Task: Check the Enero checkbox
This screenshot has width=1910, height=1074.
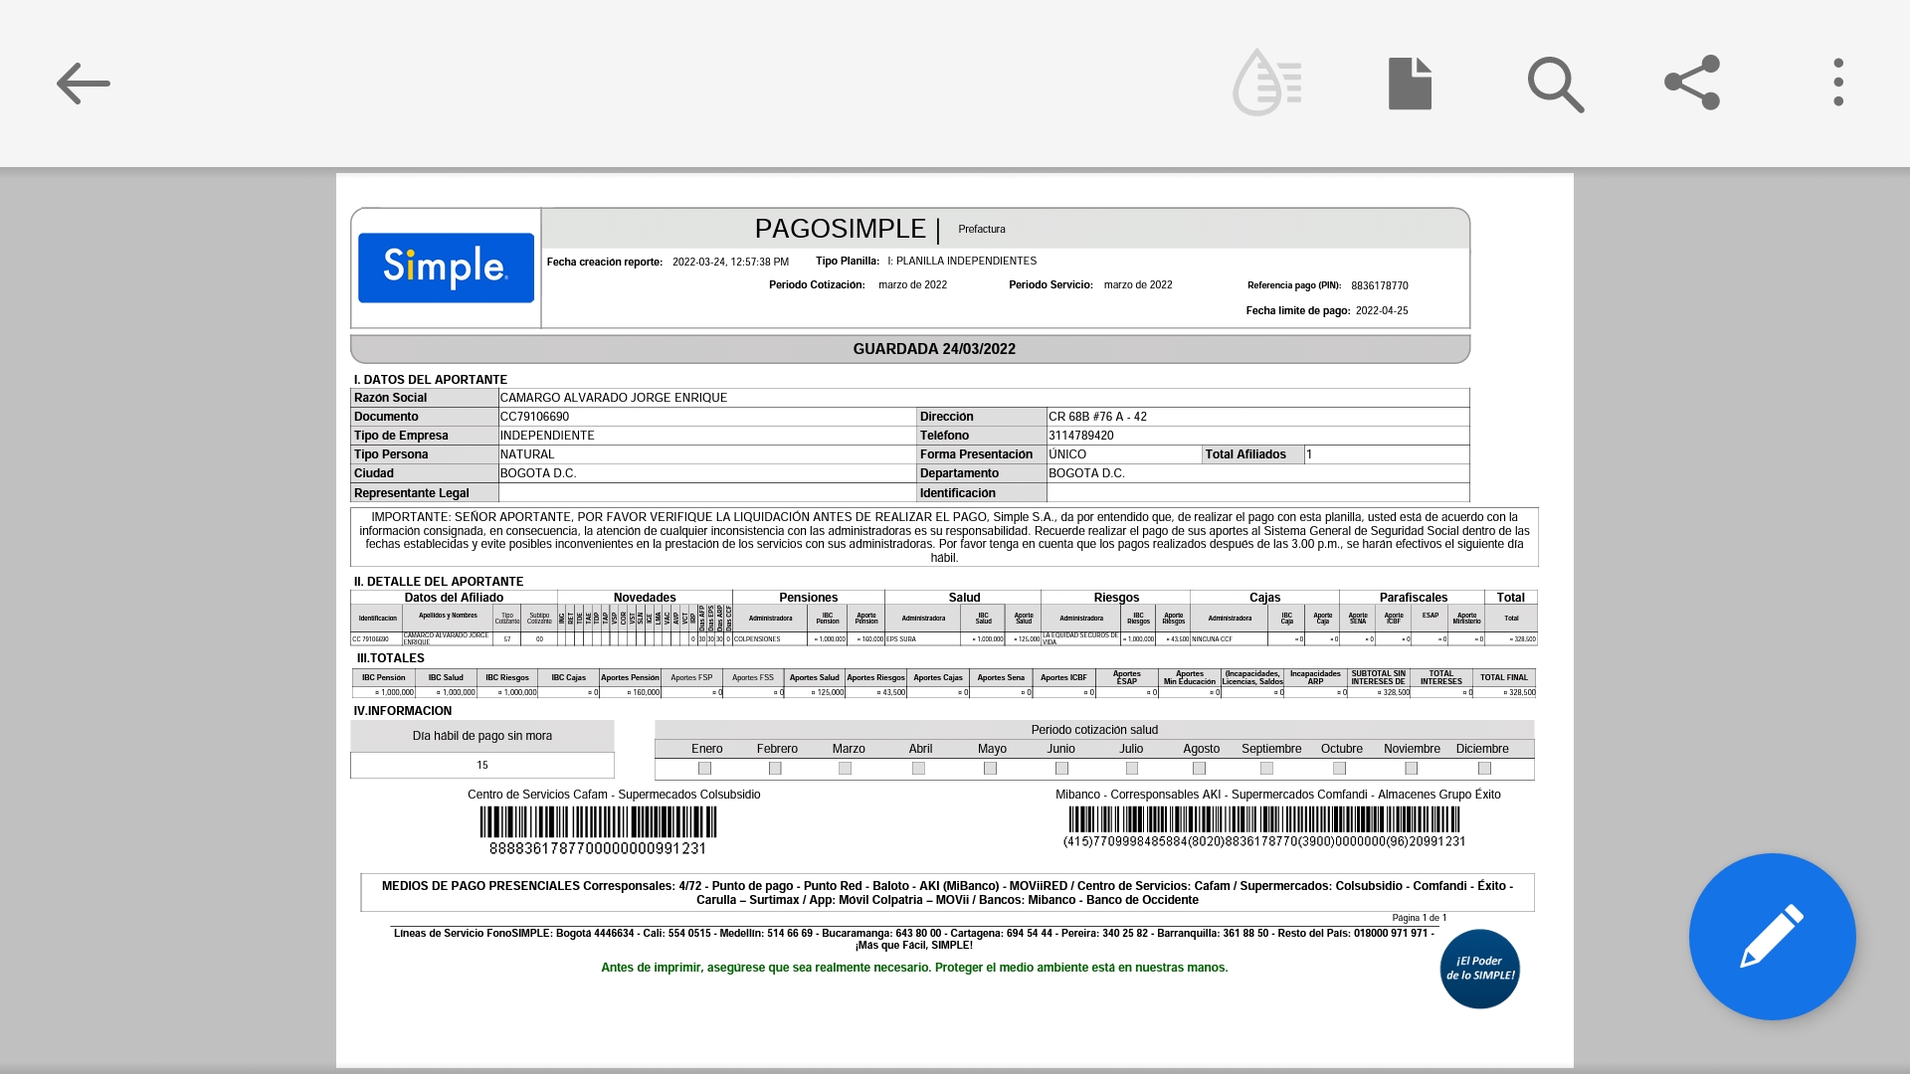Action: coord(705,769)
